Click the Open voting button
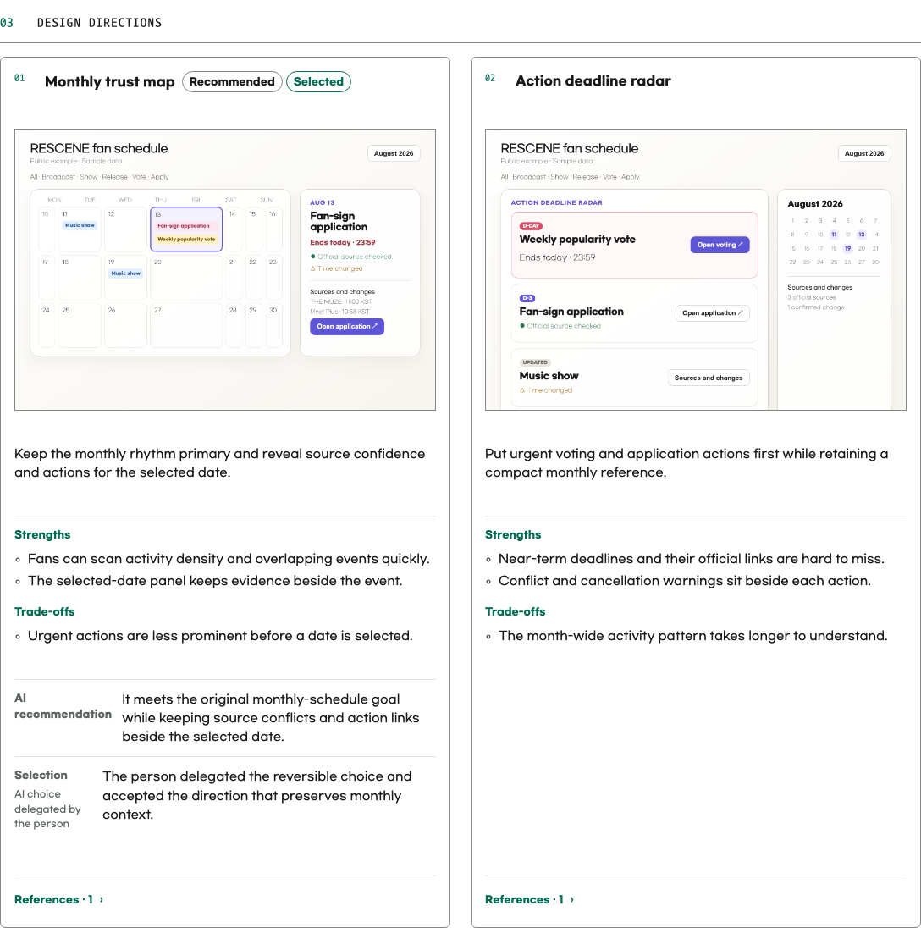Image resolution: width=921 pixels, height=928 pixels. 720,245
